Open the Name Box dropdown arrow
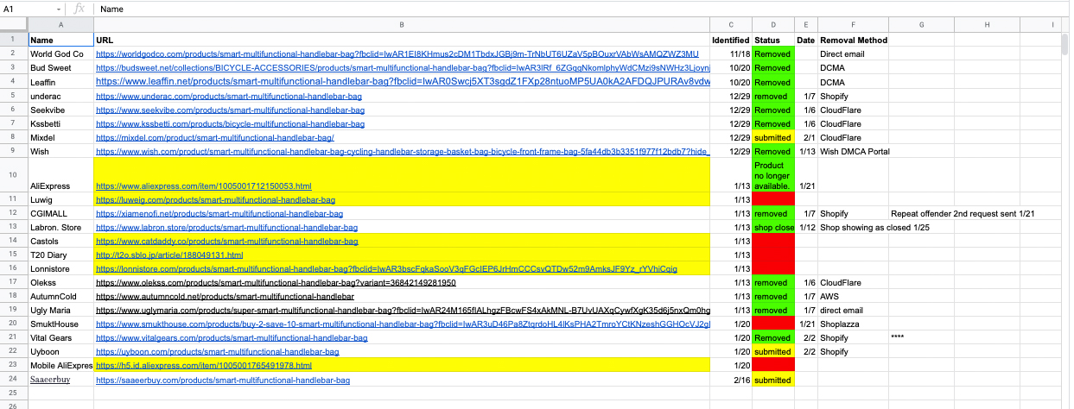The height and width of the screenshot is (409, 1074). (x=59, y=9)
